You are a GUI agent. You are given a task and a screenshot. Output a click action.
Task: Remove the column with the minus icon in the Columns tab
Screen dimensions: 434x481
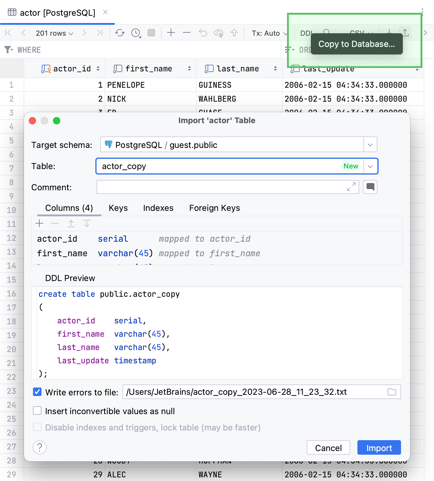click(x=55, y=224)
